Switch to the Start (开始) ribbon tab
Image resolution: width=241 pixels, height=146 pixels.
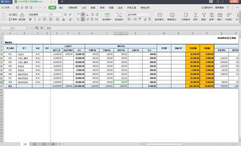(x=52, y=8)
